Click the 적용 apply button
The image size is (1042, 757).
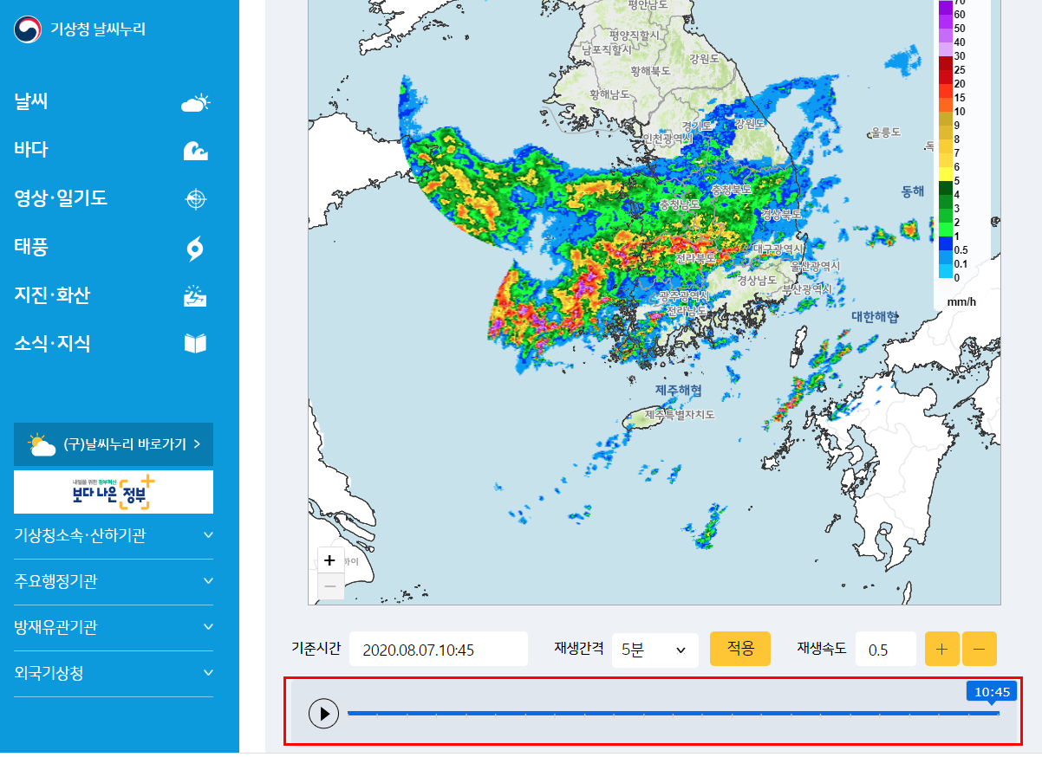tap(739, 648)
